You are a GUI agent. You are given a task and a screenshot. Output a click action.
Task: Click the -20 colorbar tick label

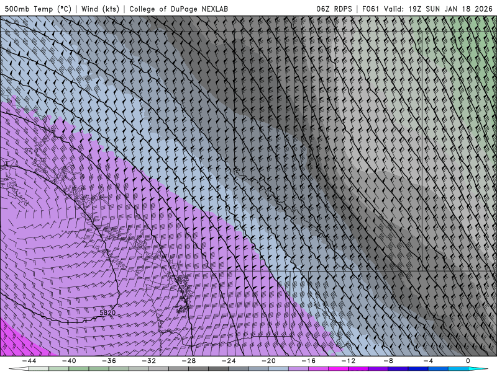[x=268, y=361]
